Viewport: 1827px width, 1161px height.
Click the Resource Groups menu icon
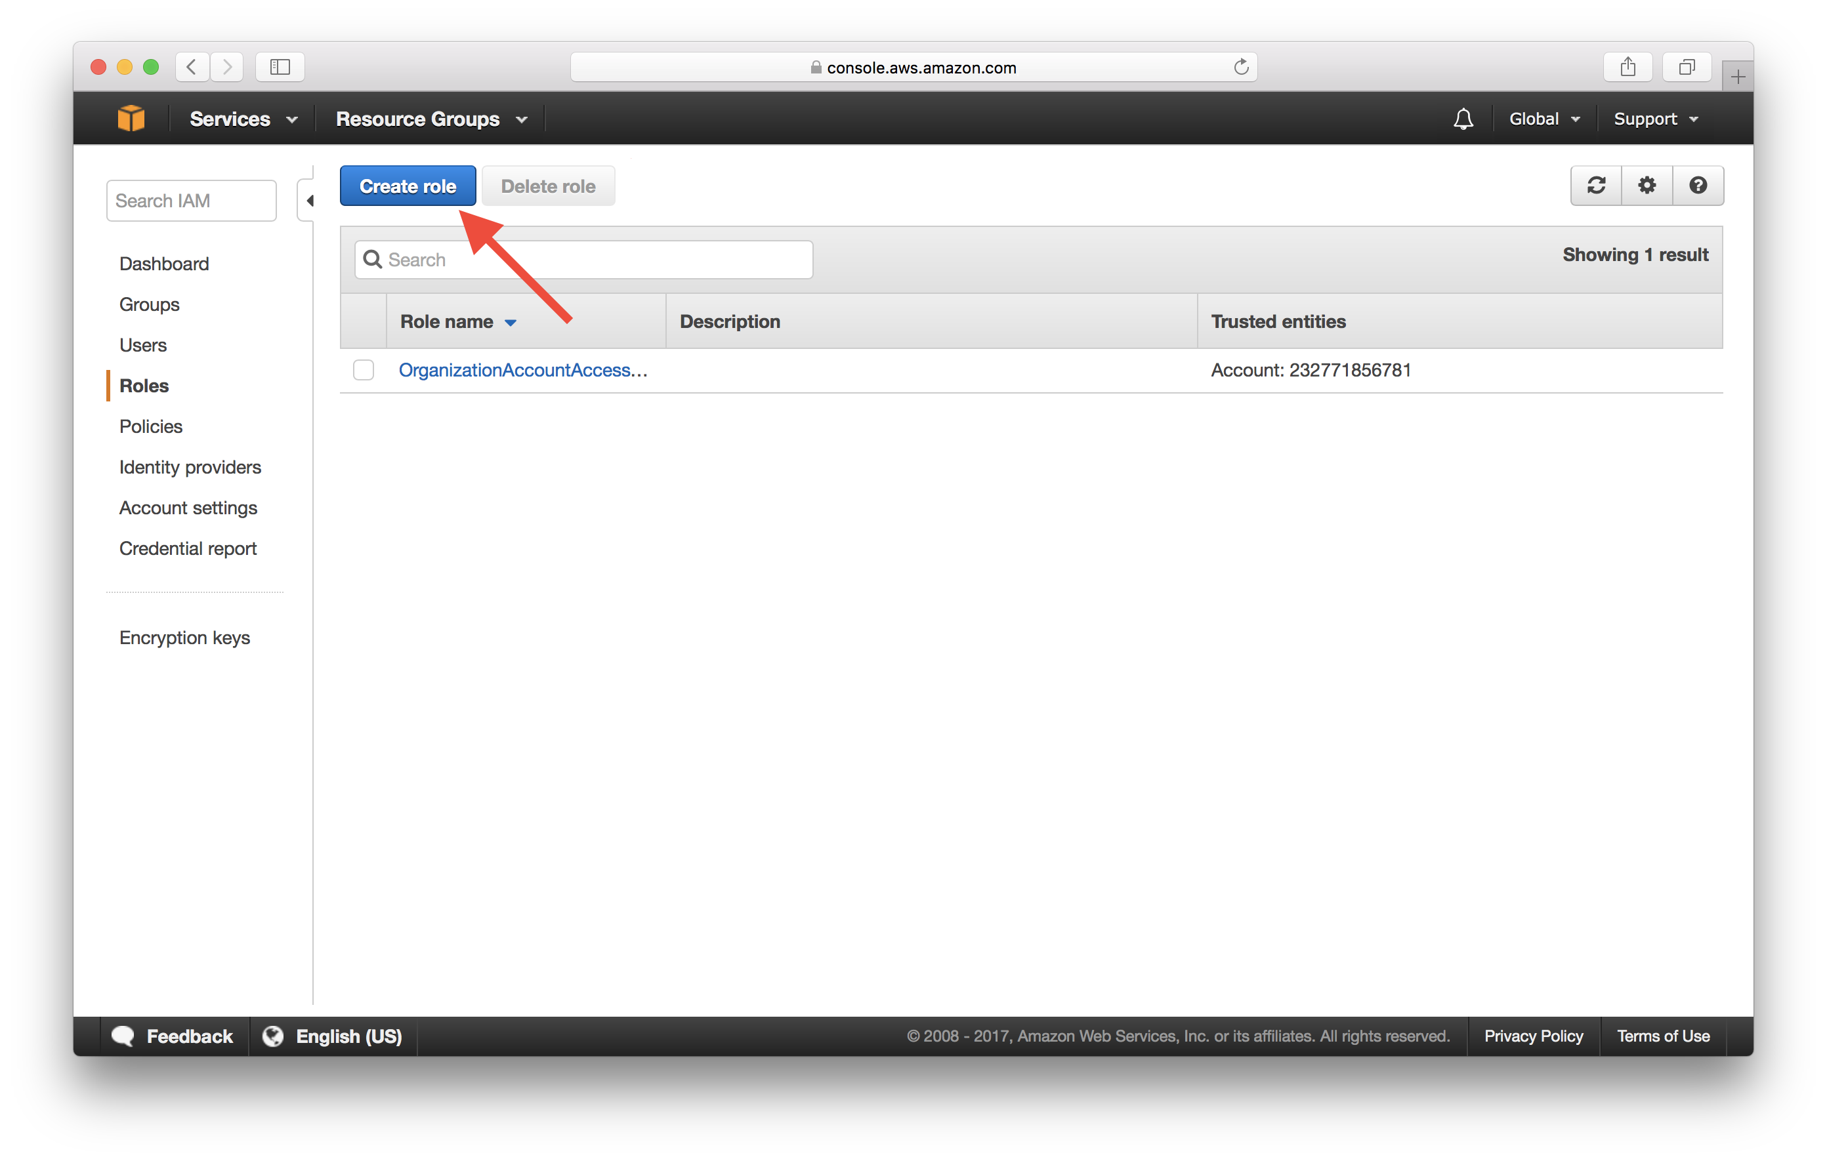[520, 119]
